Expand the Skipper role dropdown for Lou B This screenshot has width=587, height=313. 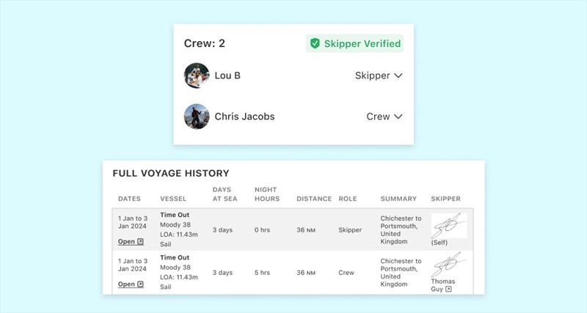point(378,76)
